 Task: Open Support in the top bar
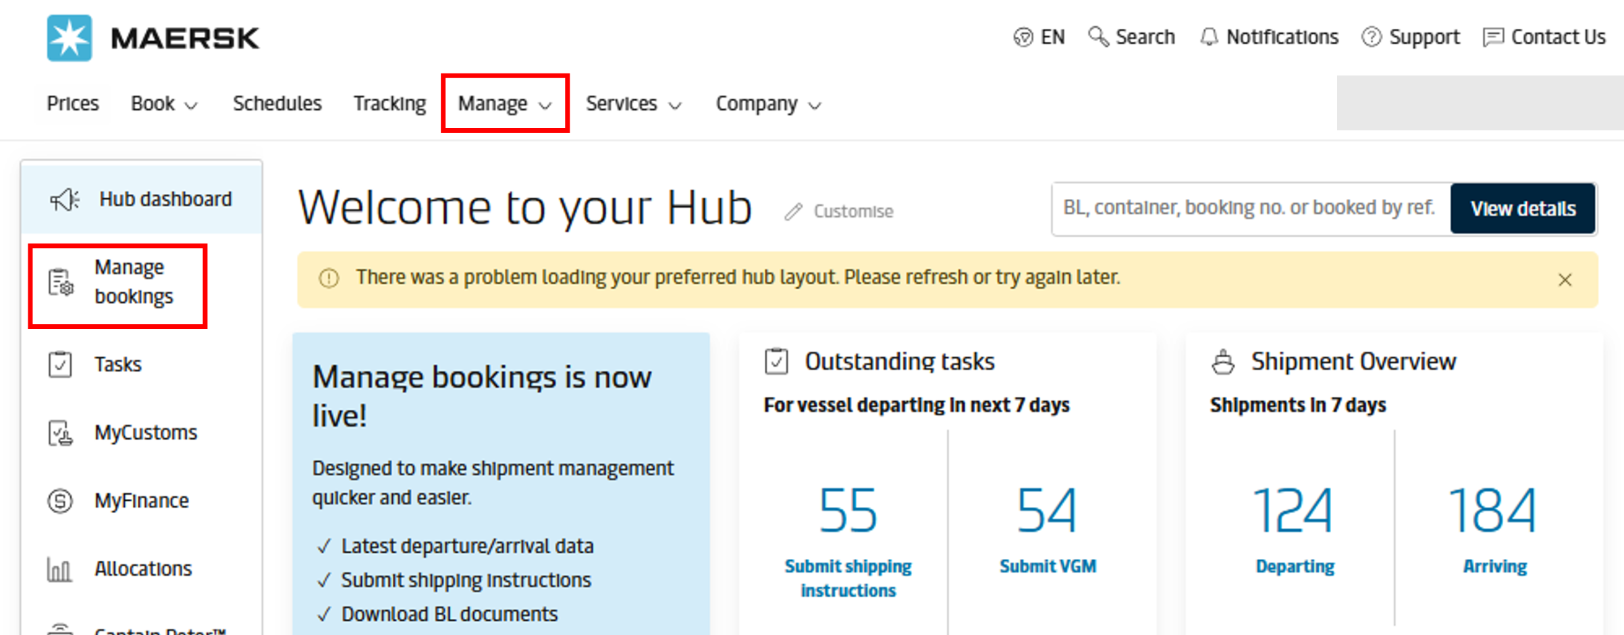point(1411,37)
